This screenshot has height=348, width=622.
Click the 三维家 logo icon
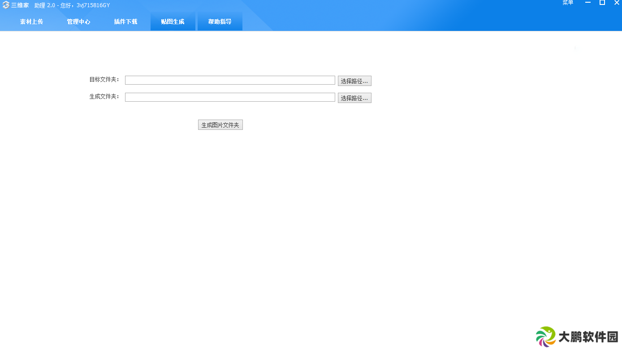tap(6, 5)
